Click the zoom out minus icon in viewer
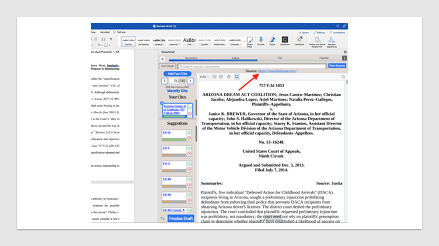439x246 pixels. tap(214, 77)
